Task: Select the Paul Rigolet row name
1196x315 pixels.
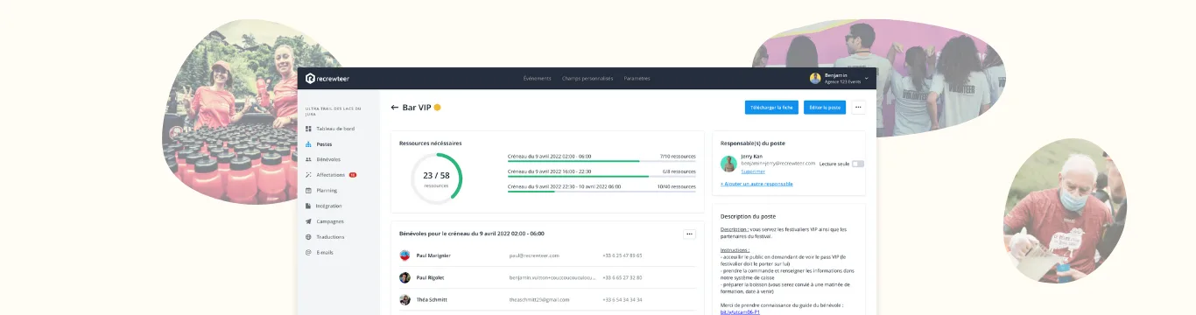Action: coord(430,277)
